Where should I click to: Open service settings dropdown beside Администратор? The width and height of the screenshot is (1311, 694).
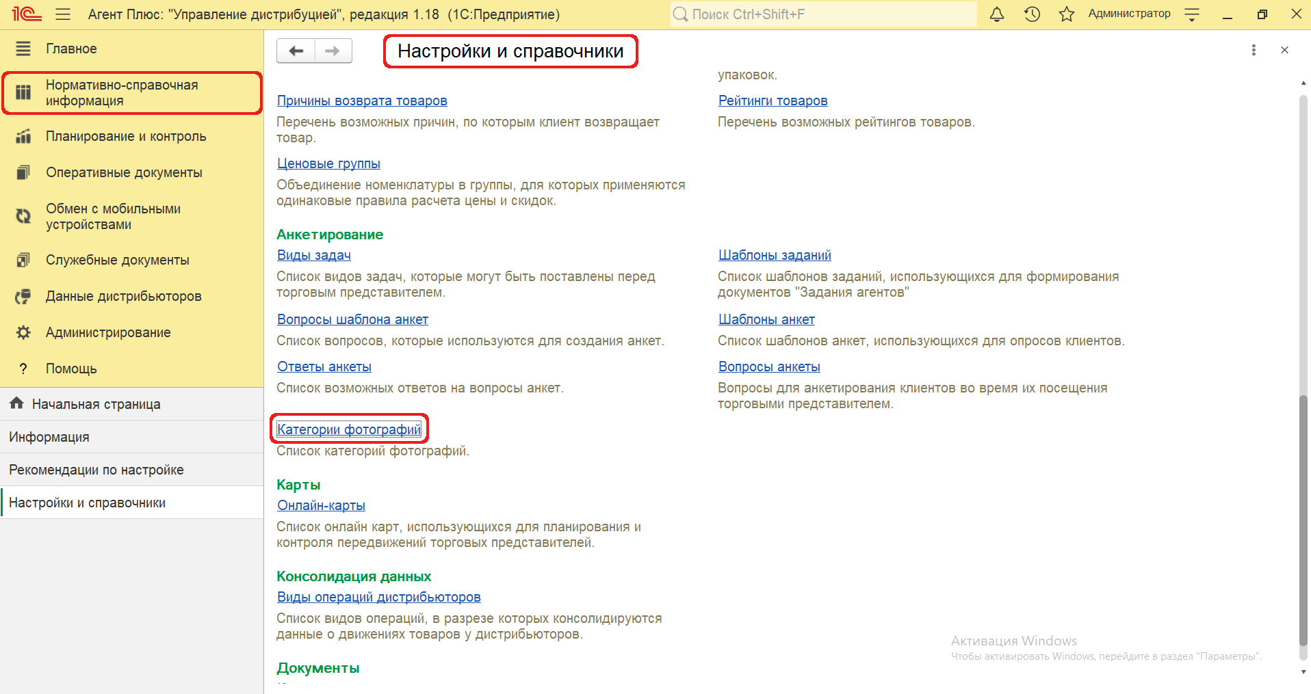[x=1192, y=14]
